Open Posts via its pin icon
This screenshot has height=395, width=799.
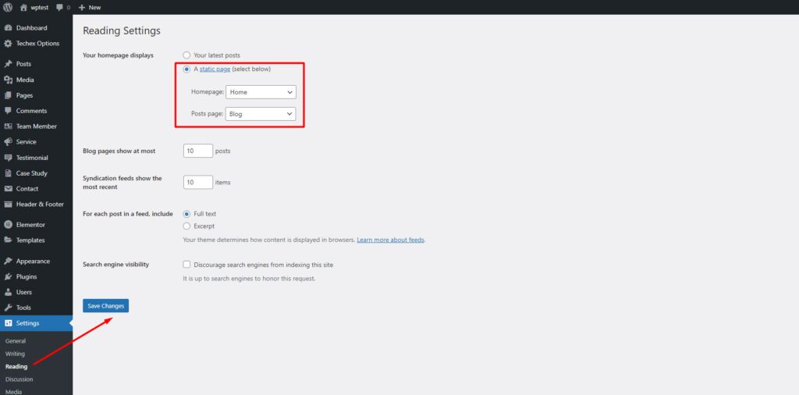tap(8, 64)
